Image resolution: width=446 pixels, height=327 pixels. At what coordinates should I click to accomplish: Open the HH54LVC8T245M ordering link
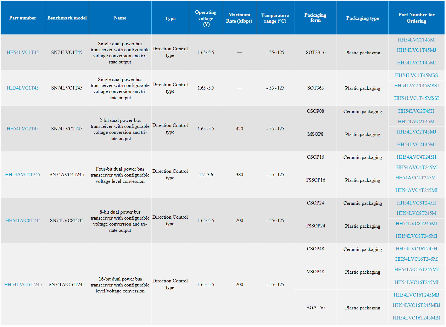tap(416, 213)
